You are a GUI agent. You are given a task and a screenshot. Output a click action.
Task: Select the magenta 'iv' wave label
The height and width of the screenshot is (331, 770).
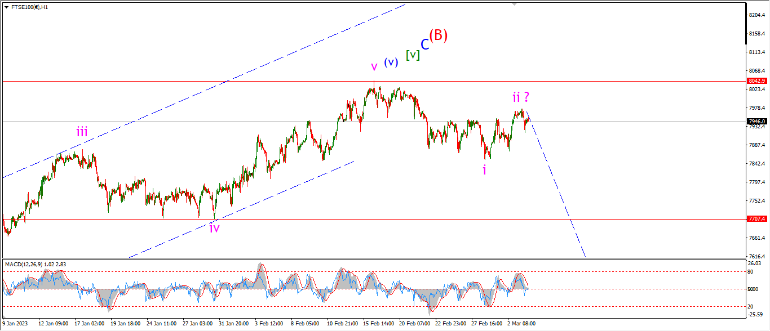click(x=214, y=228)
